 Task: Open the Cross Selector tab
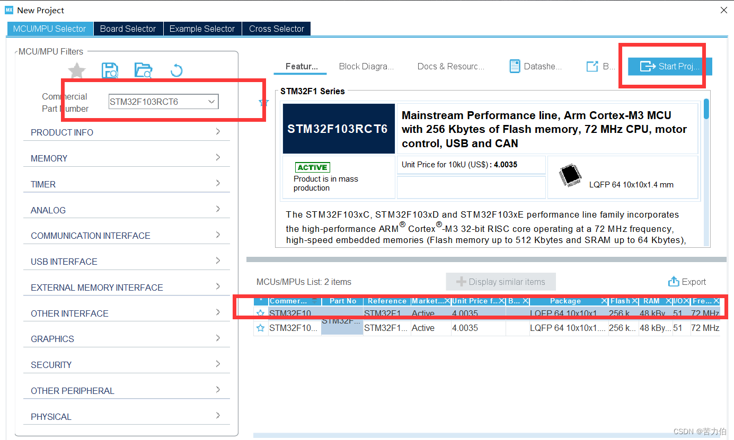coord(277,29)
